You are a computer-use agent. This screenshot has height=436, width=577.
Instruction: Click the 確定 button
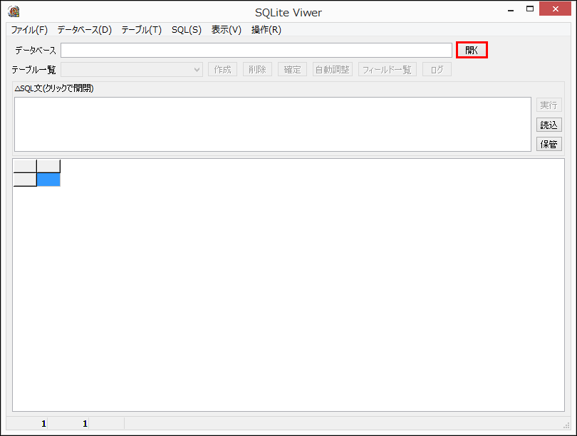pos(292,70)
